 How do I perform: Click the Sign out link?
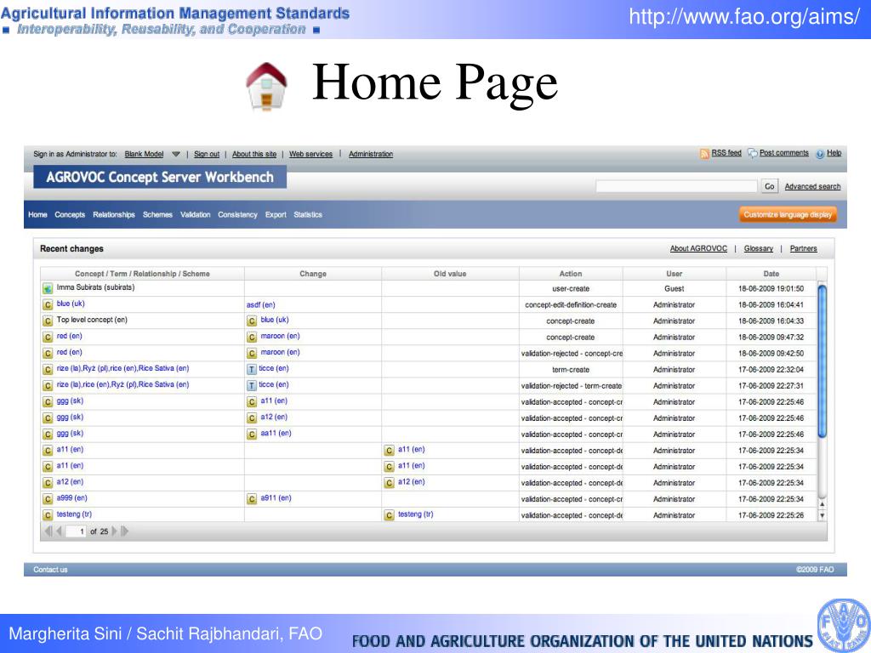tap(207, 155)
